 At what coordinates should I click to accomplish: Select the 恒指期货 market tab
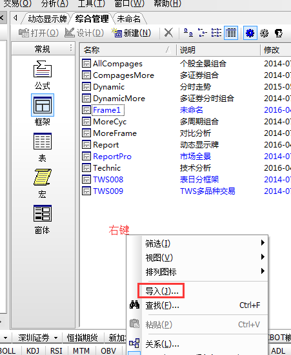tap(82, 338)
